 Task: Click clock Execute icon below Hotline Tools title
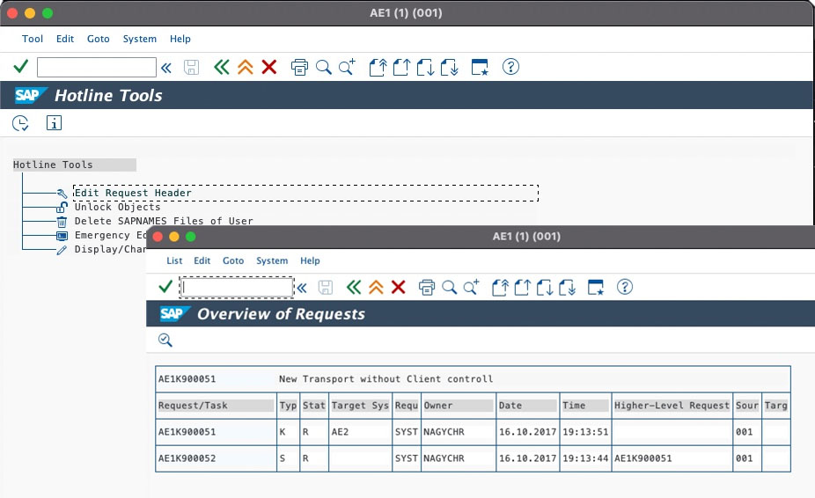[20, 123]
